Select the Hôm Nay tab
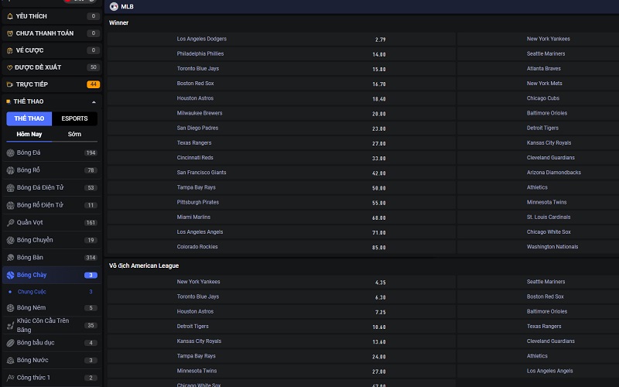 29,134
